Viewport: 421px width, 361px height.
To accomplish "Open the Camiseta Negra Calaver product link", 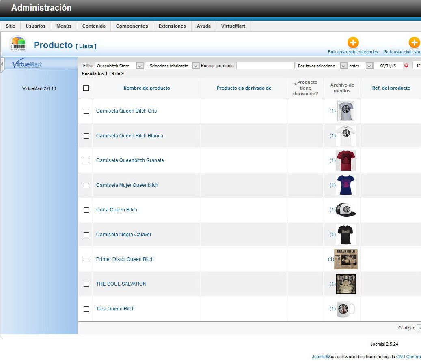I will [124, 235].
